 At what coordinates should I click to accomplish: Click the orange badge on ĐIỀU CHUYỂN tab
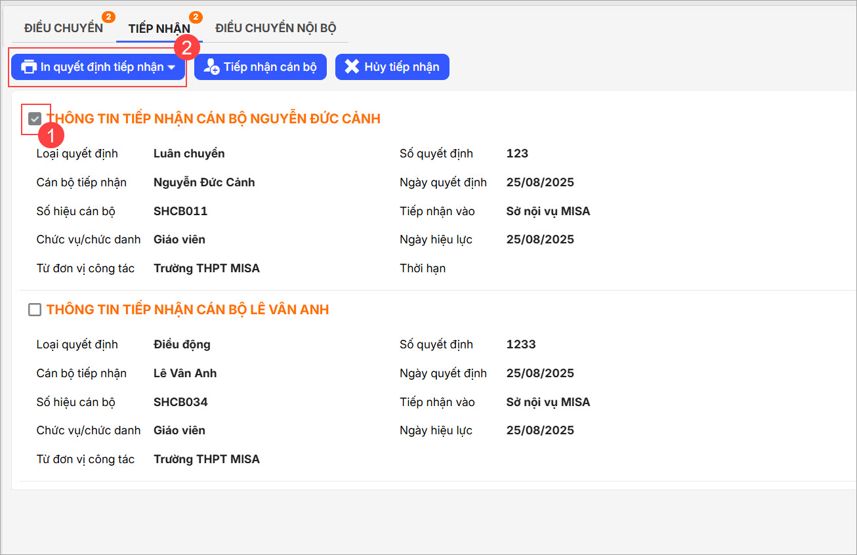pyautogui.click(x=109, y=16)
